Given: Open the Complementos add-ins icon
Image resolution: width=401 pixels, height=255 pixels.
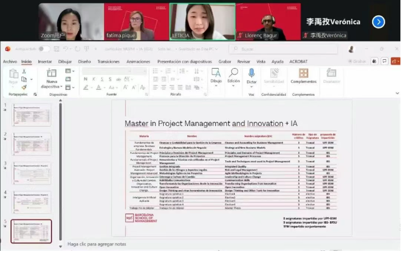Looking at the screenshot, I should point(303,73).
